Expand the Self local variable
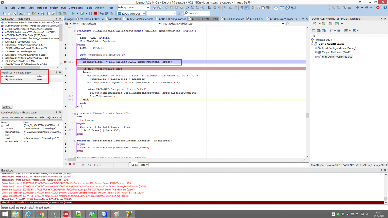This screenshot has height=218, width=388. [x=2, y=125]
